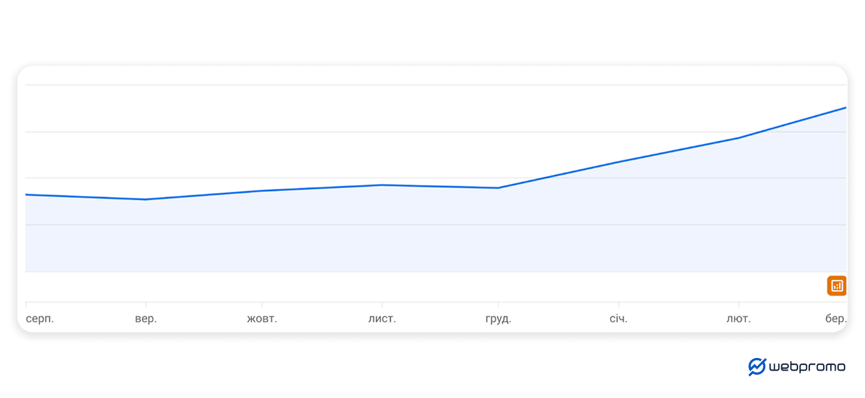Click the бер. month label
This screenshot has width=865, height=398.
click(836, 319)
